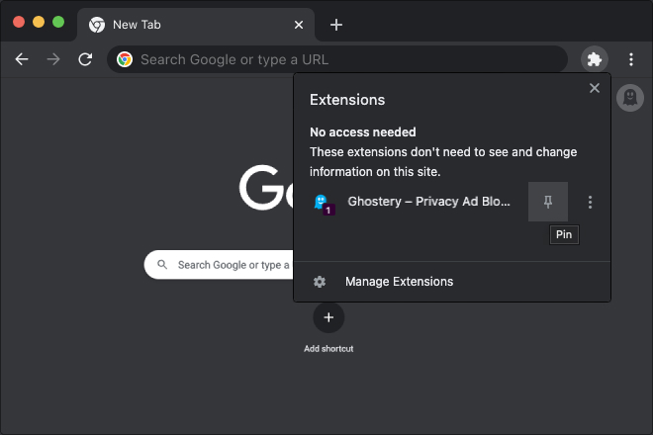Click the Manage Extensions gear icon

coord(320,282)
